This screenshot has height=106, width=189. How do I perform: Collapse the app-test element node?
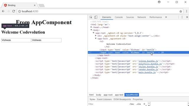coord(96,39)
